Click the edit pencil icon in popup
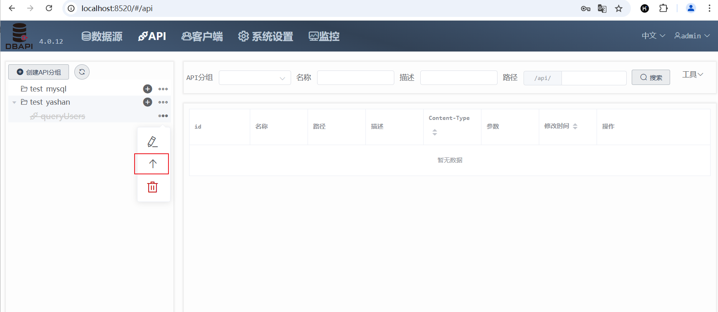 [152, 142]
